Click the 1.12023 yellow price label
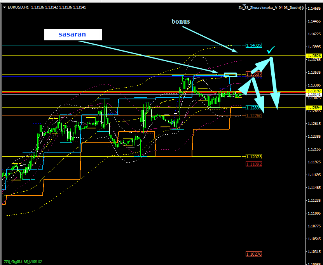Image resolution: width=323 pixels, height=265 pixels. [x=253, y=157]
